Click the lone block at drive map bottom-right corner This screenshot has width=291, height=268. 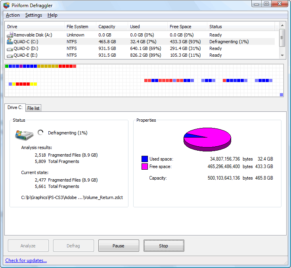point(281,95)
